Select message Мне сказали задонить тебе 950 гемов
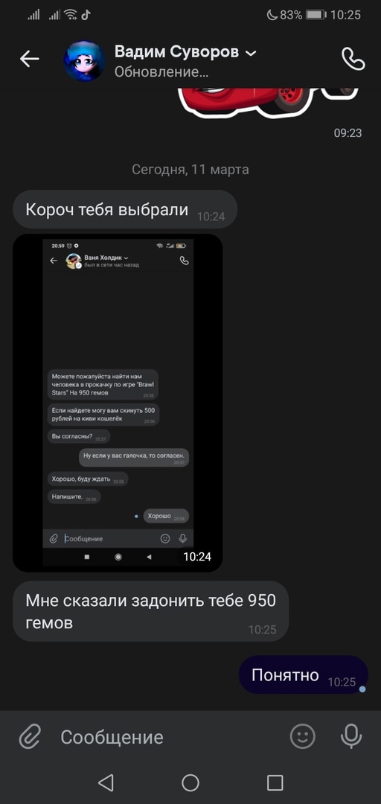381x804 pixels. pos(150,610)
